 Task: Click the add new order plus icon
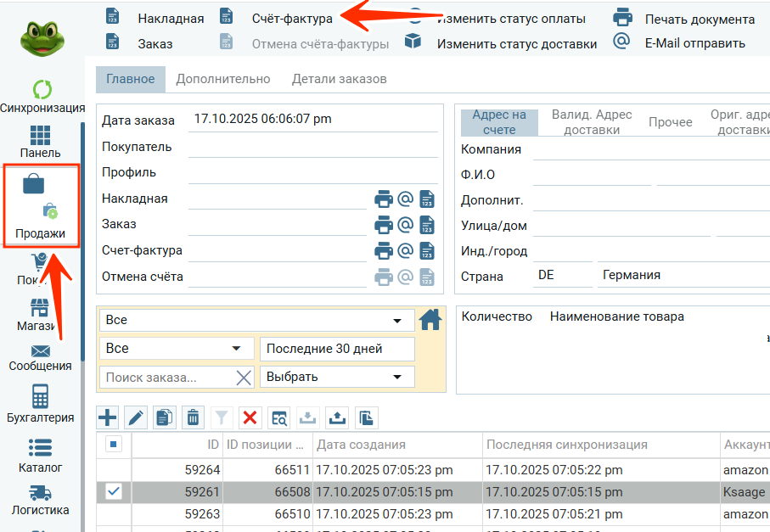tap(108, 417)
